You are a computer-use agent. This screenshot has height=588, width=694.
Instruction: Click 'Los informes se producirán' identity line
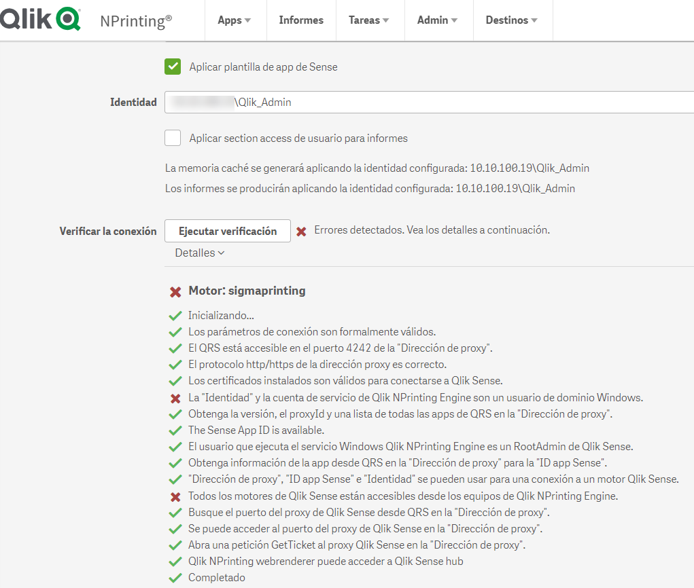pos(370,189)
